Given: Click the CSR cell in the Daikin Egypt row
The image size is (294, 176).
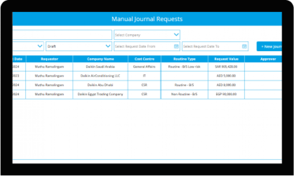Looking at the screenshot, I should 144,94.
